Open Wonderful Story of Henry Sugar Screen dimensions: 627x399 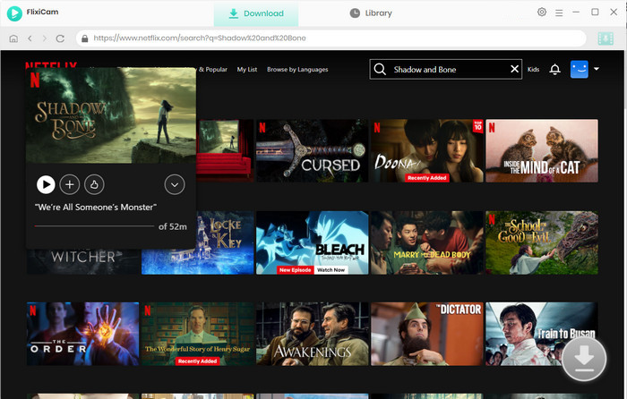click(198, 334)
